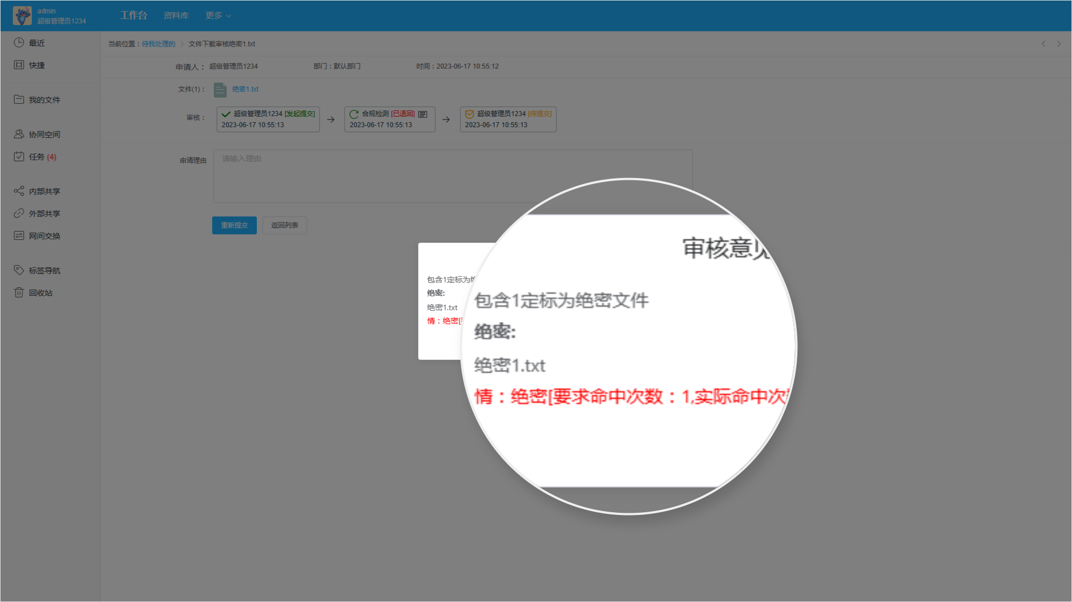
Task: Open the 外部共享 external sharing panel
Action: pos(45,213)
